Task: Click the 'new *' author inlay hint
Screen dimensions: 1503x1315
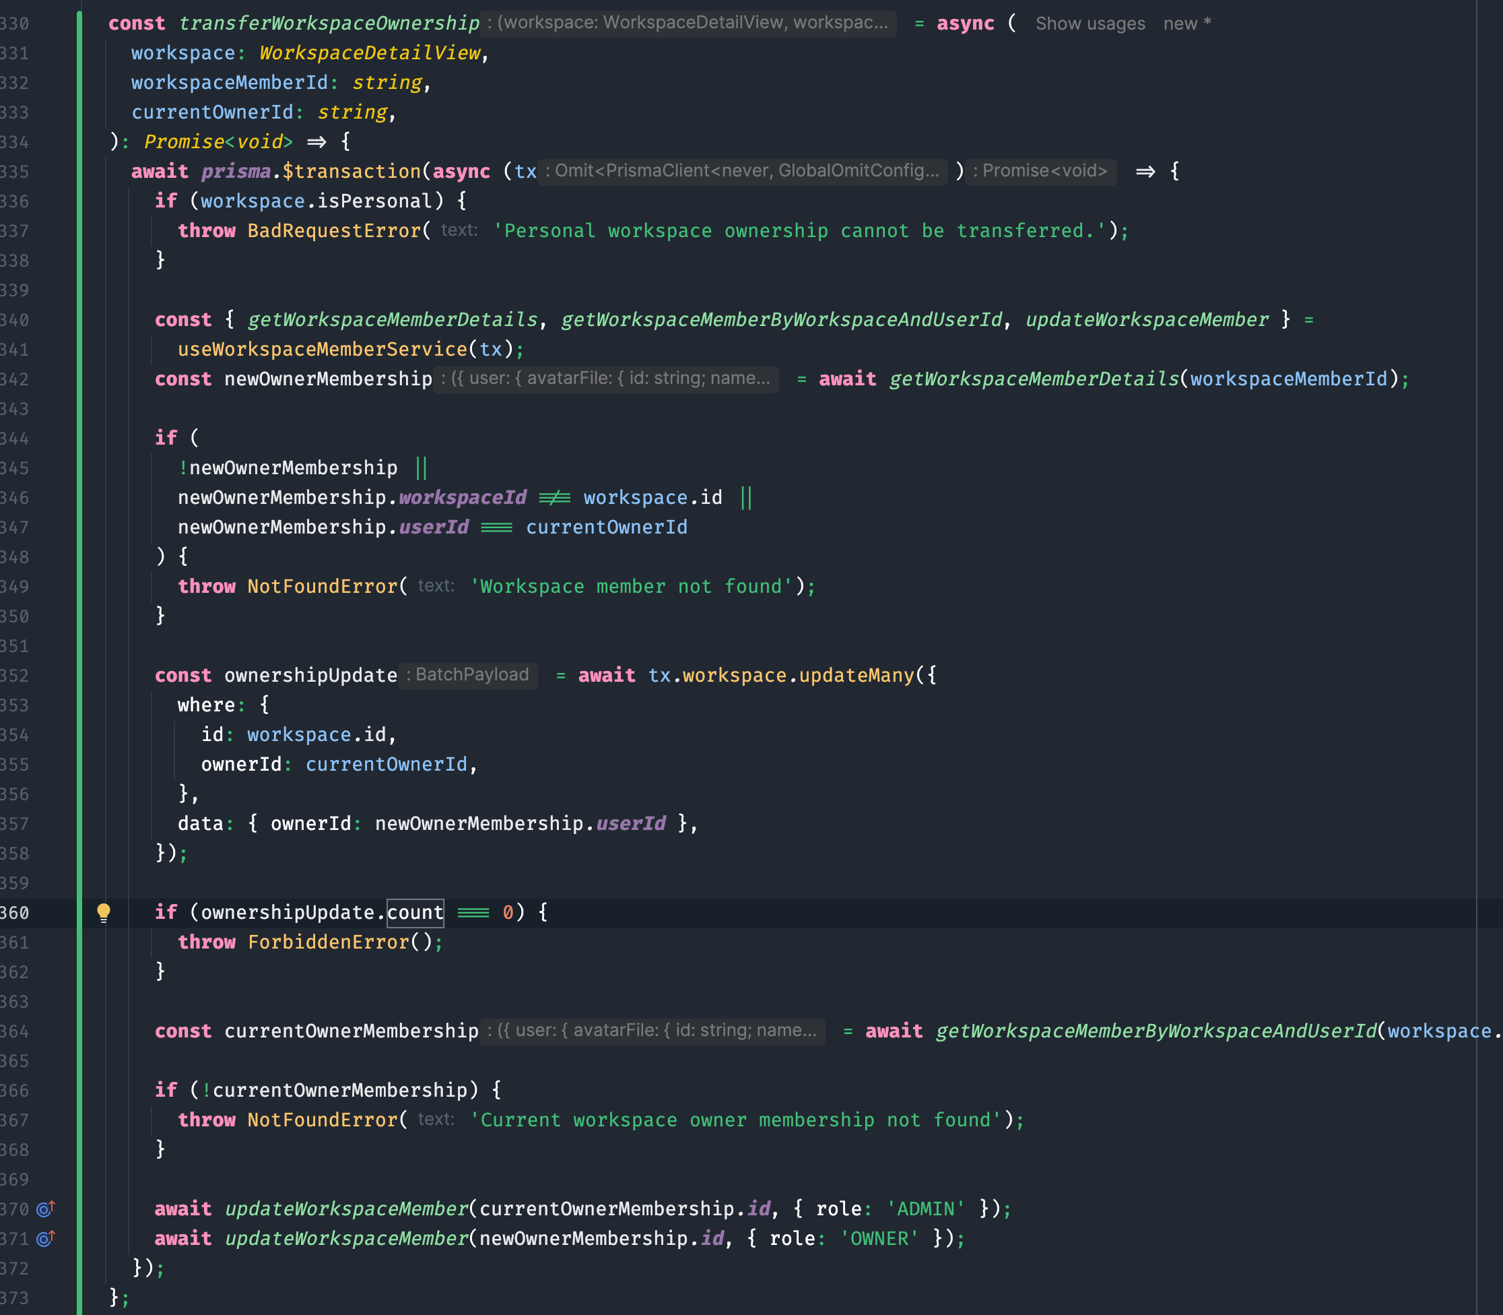Action: (1187, 24)
